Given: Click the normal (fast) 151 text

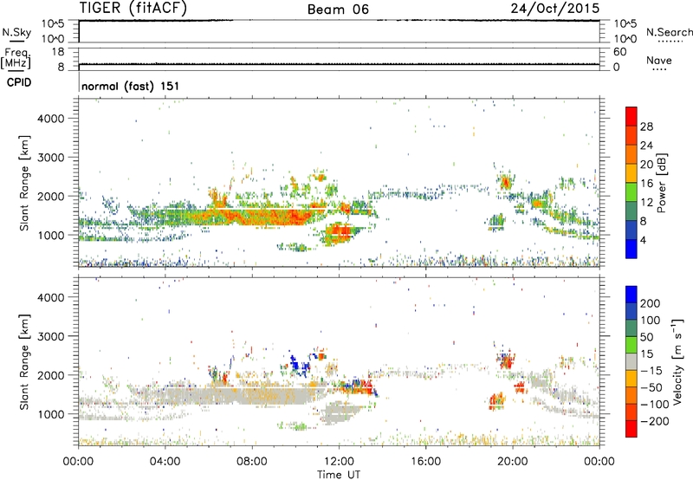Looking at the screenshot, I should (131, 86).
